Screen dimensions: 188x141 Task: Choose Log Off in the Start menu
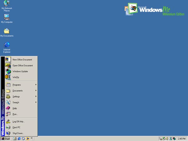click(21, 122)
